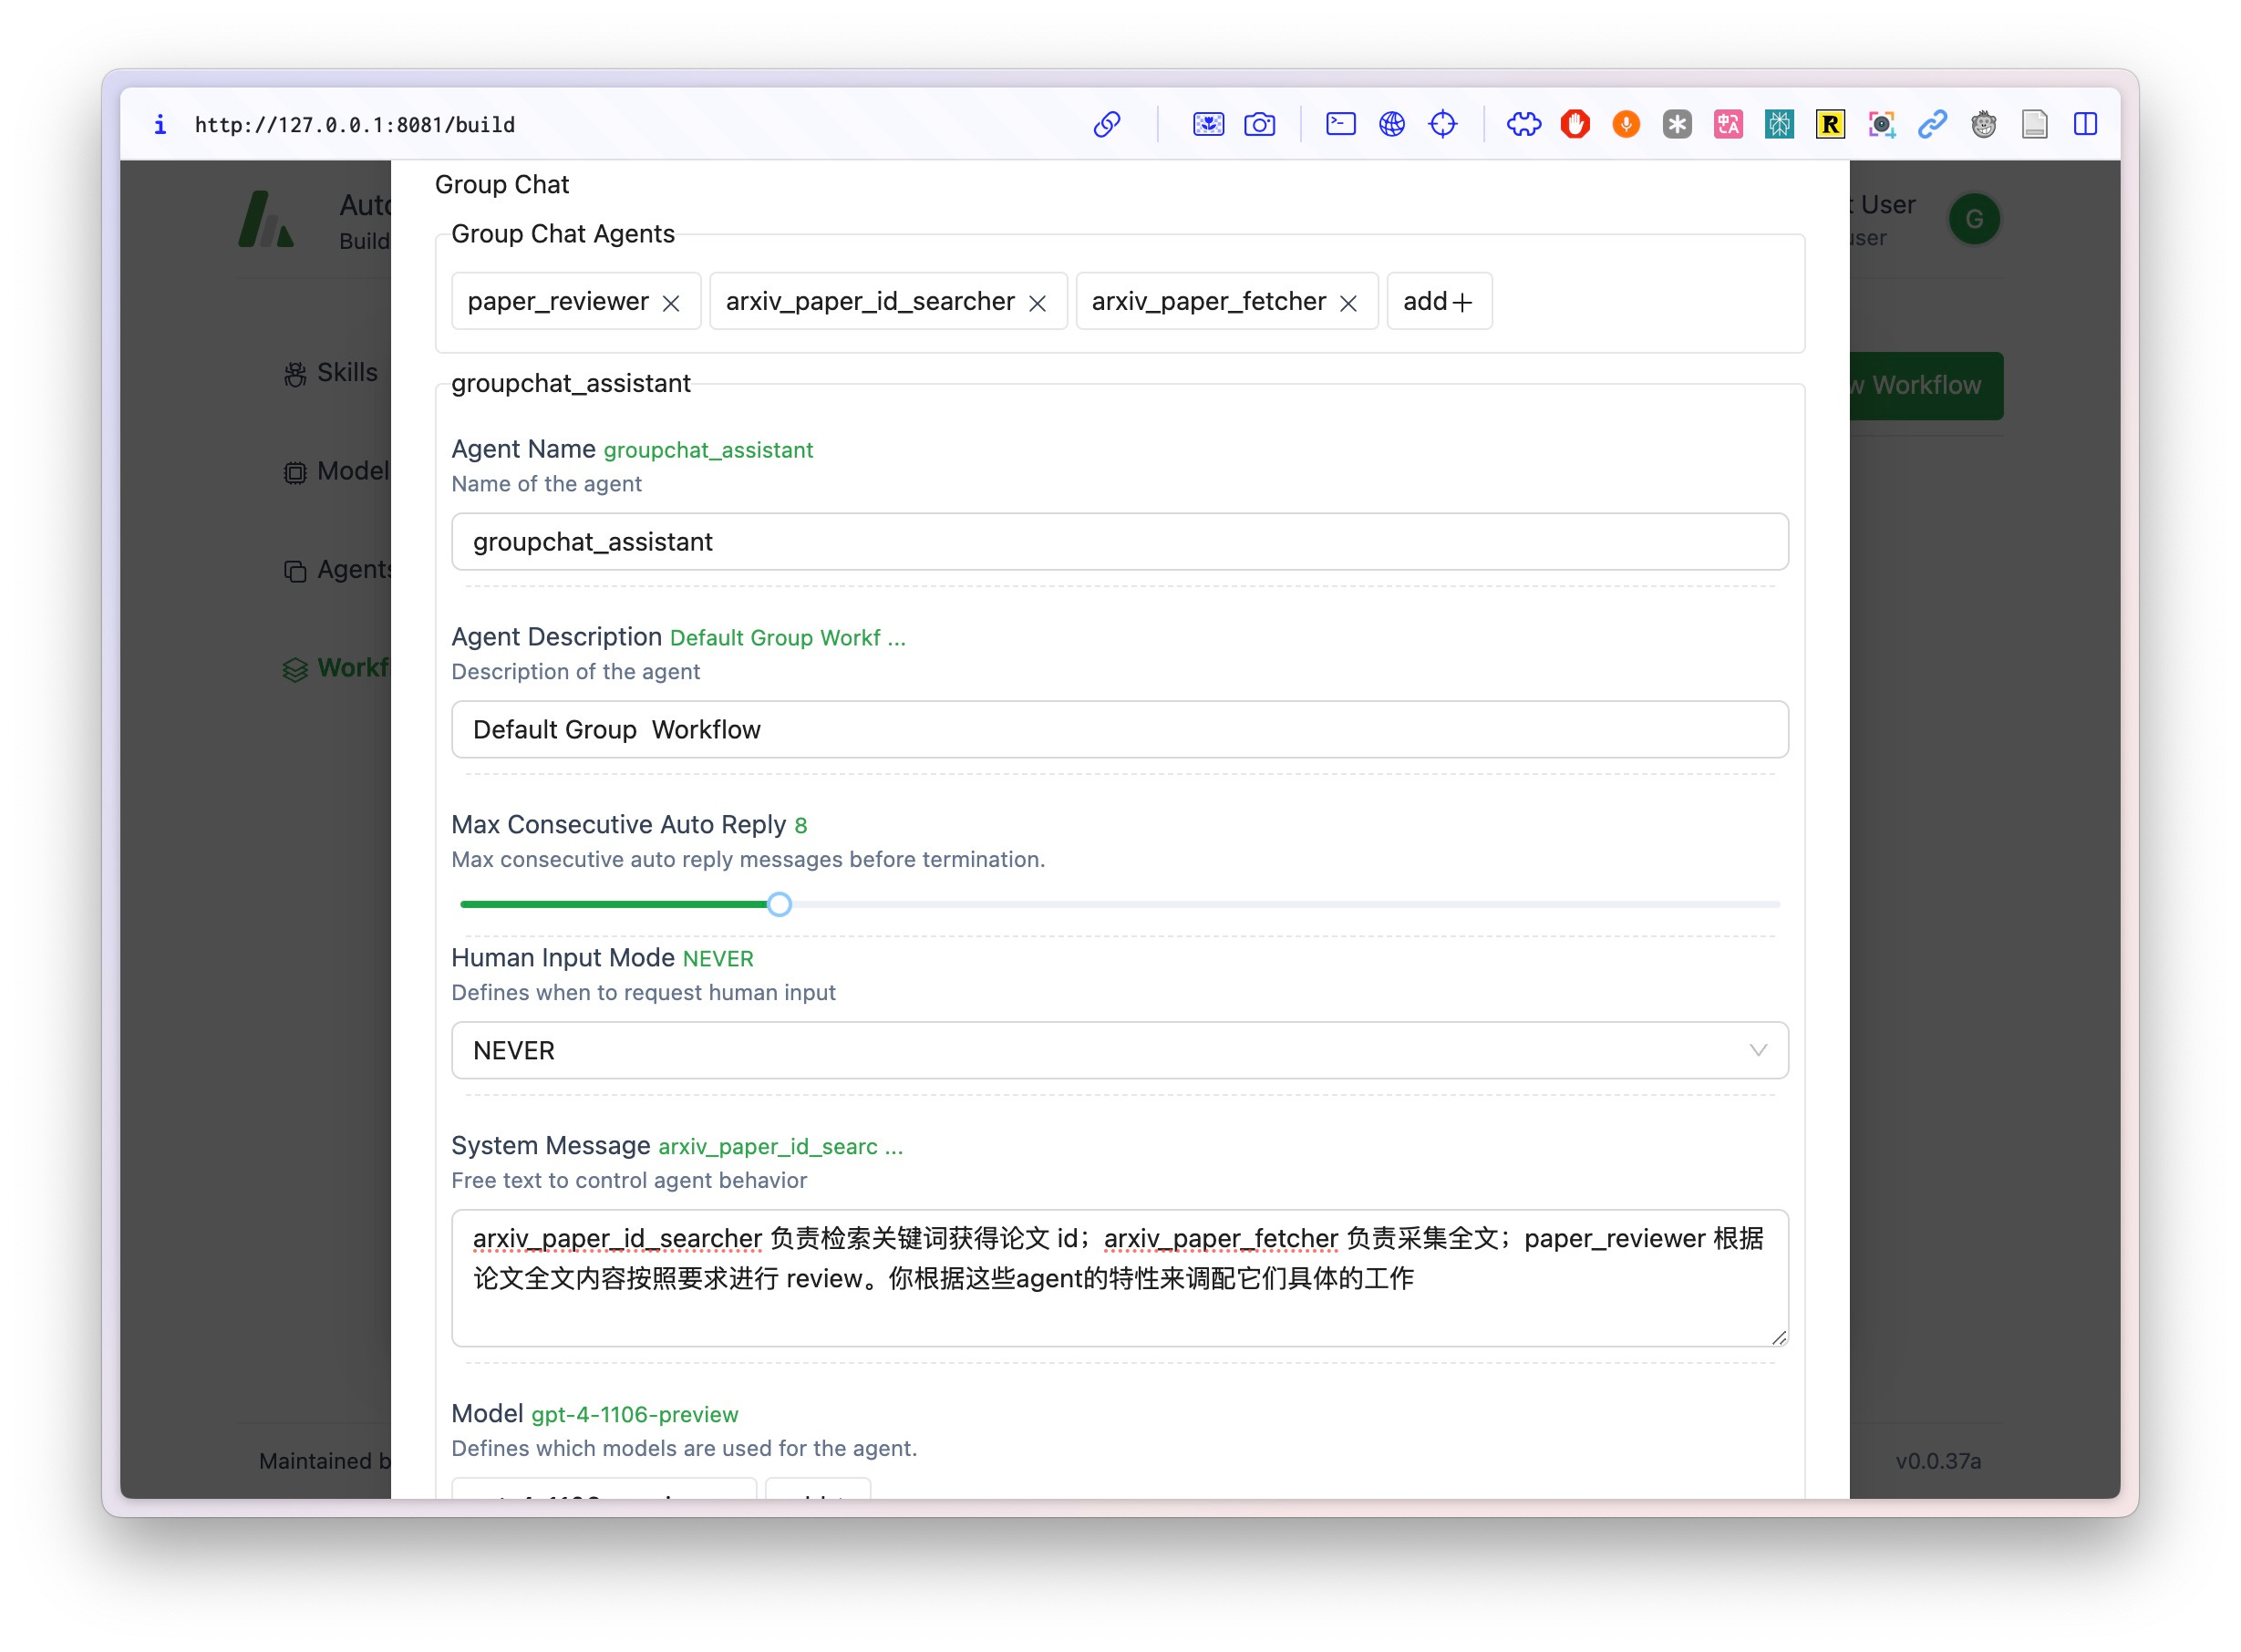The width and height of the screenshot is (2241, 1652).
Task: Remove arxiv_paper_id_searcher agent tag
Action: pos(1037,303)
